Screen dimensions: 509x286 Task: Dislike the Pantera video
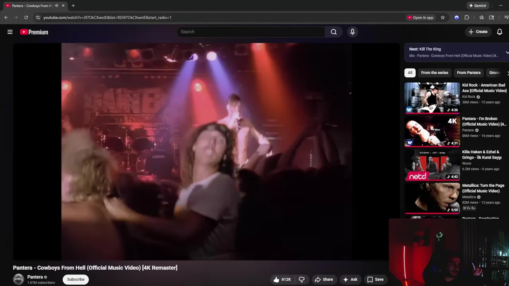pyautogui.click(x=302, y=280)
